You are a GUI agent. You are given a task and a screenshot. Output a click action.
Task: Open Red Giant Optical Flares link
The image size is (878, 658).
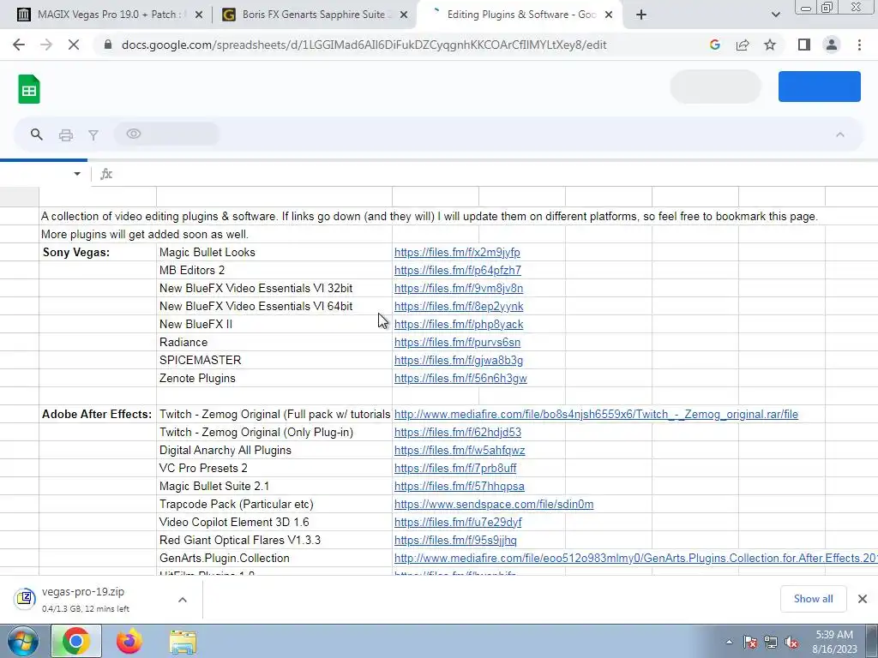point(455,540)
